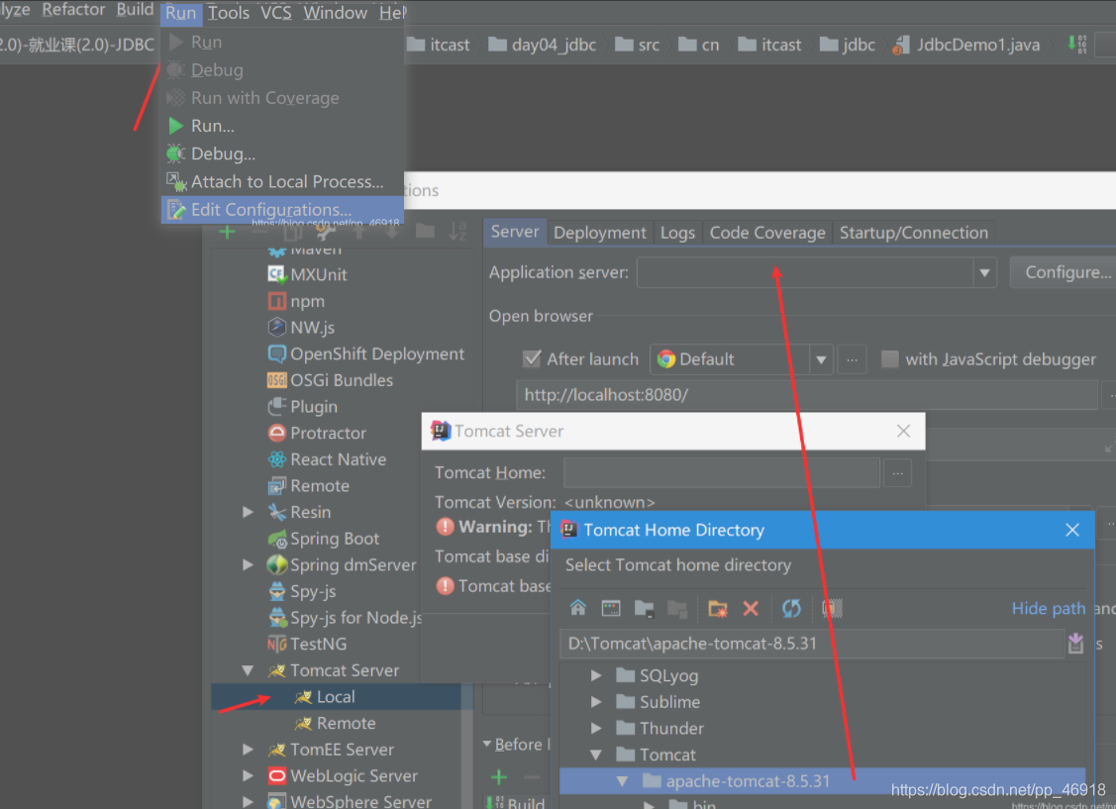Click the folder icon in the configuration toolbar
Screen dimensions: 1116x809
click(425, 232)
